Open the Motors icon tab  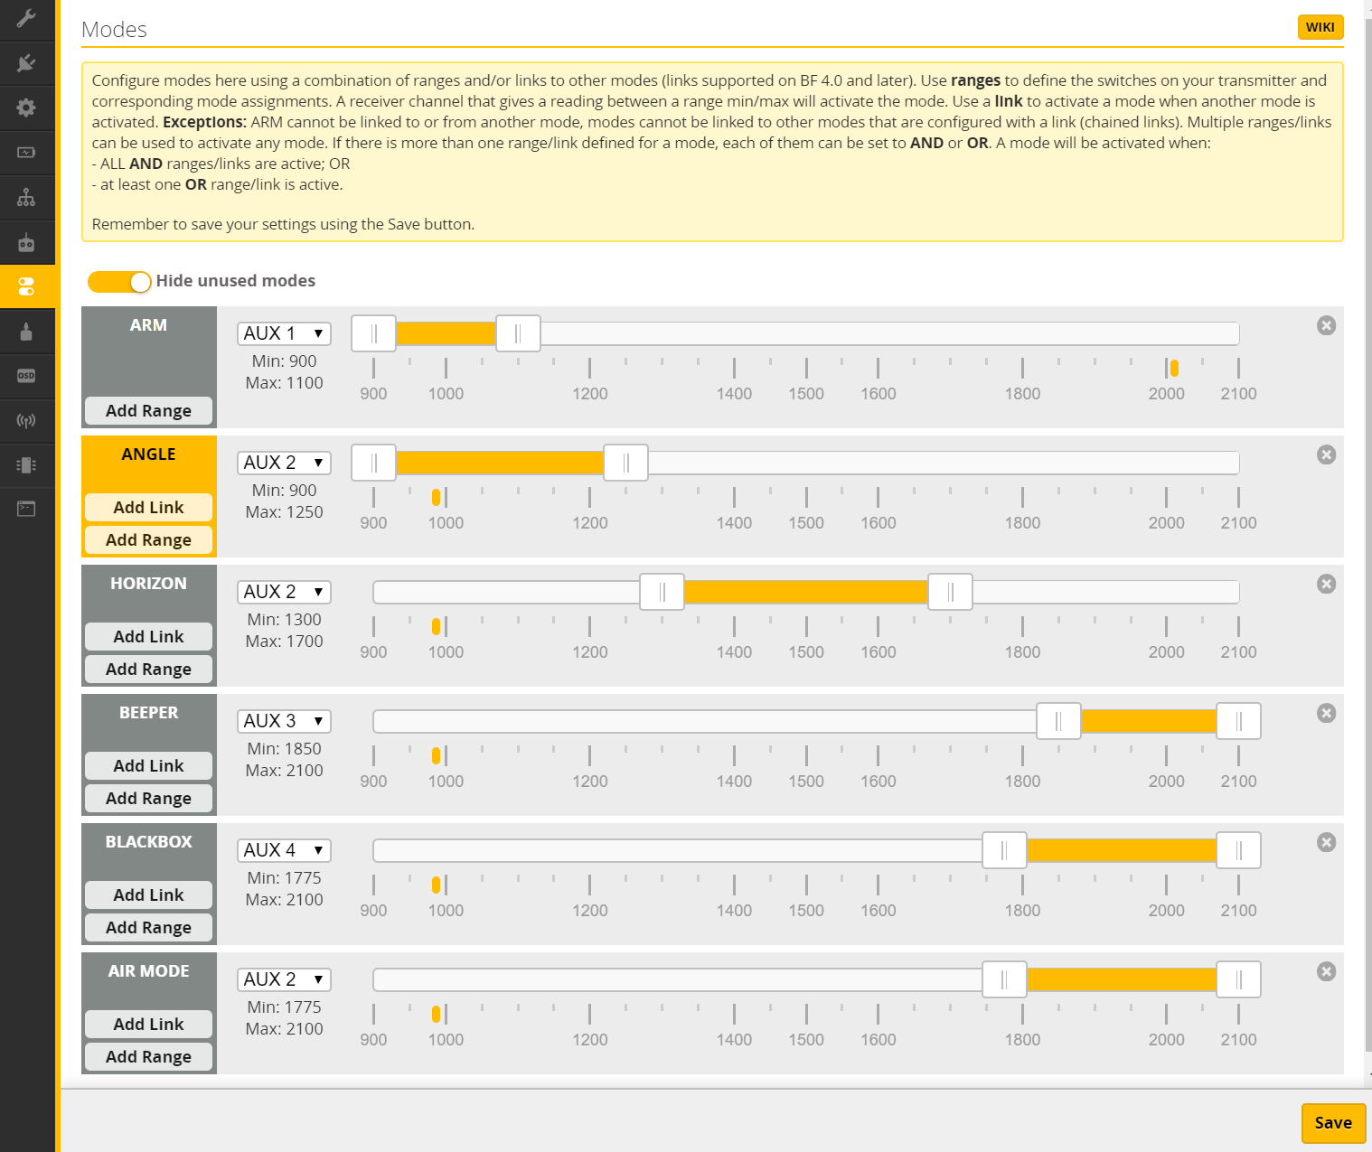point(26,332)
